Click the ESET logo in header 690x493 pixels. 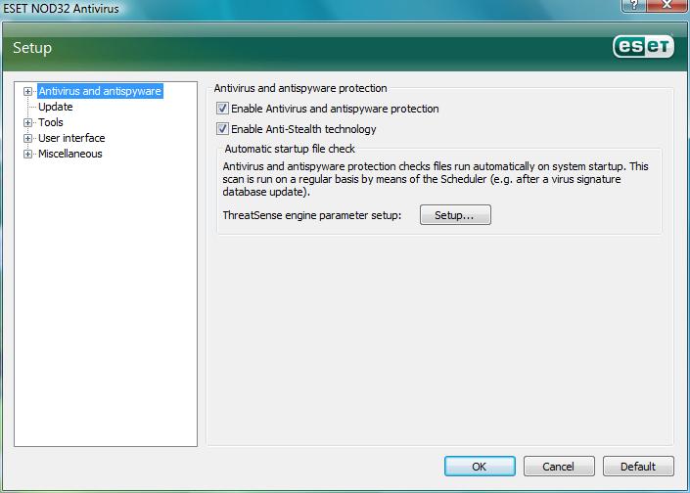pos(643,46)
